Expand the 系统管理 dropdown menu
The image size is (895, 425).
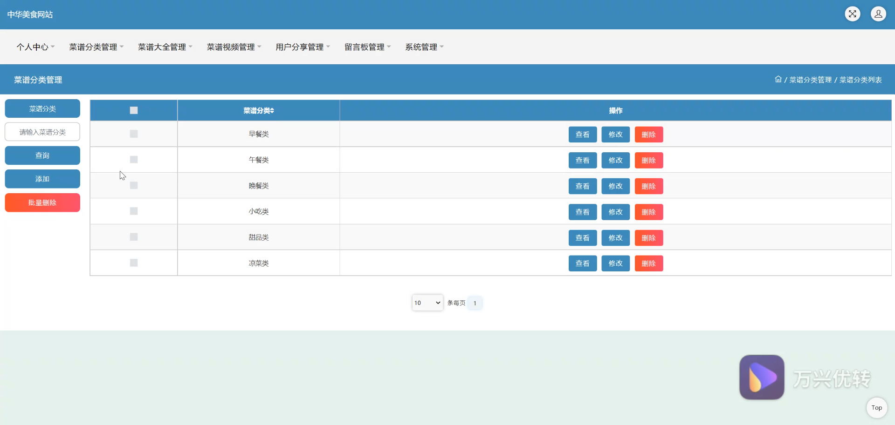pyautogui.click(x=425, y=47)
